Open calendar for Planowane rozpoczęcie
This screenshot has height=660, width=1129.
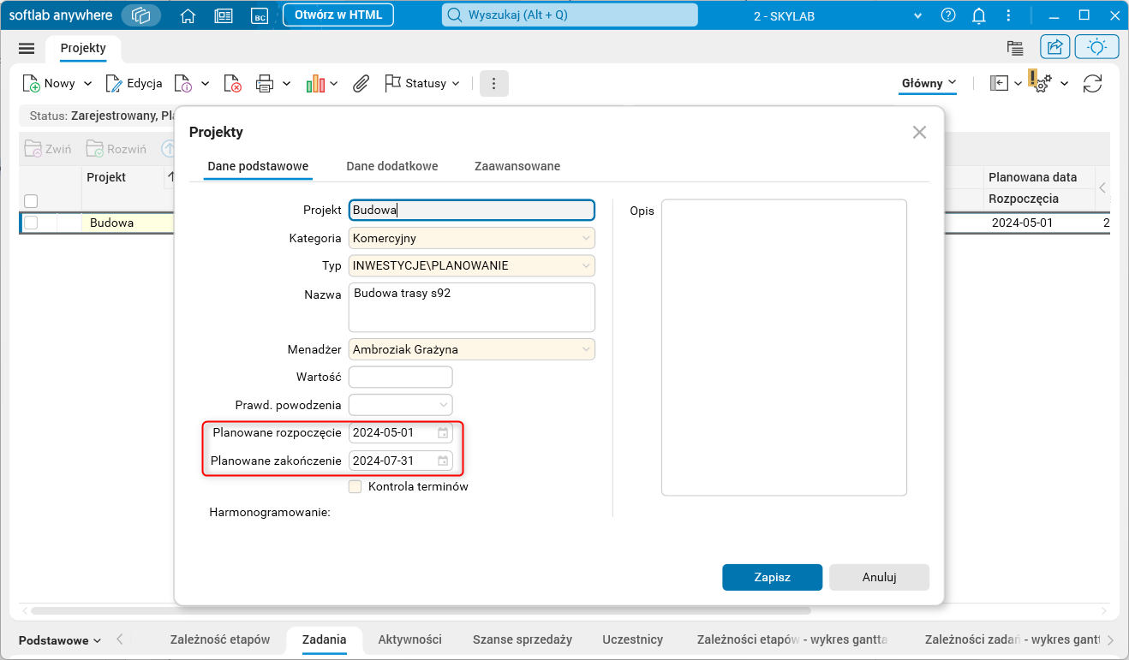[x=443, y=433]
